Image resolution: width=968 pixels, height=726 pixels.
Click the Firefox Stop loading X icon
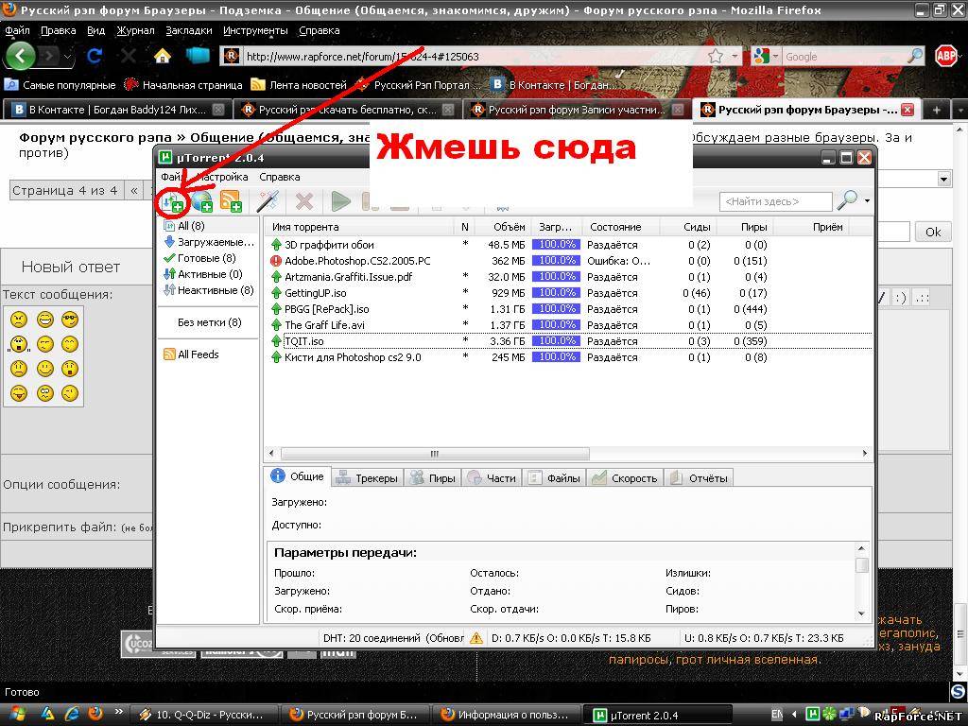[x=129, y=57]
